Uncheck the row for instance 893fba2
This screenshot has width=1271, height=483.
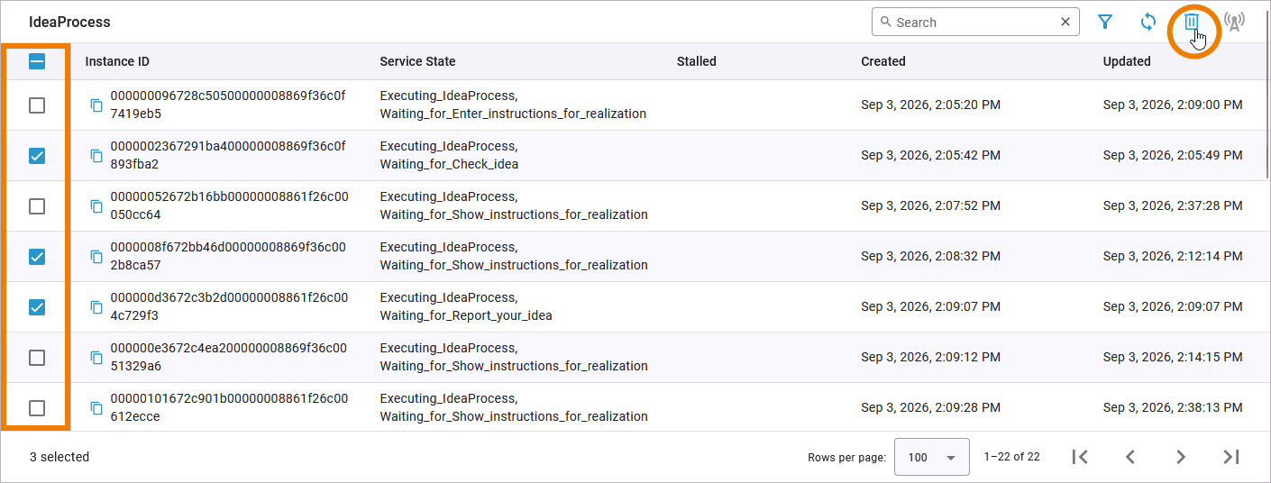click(x=37, y=156)
